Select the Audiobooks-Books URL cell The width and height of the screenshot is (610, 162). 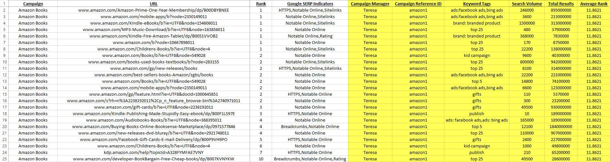point(154,120)
